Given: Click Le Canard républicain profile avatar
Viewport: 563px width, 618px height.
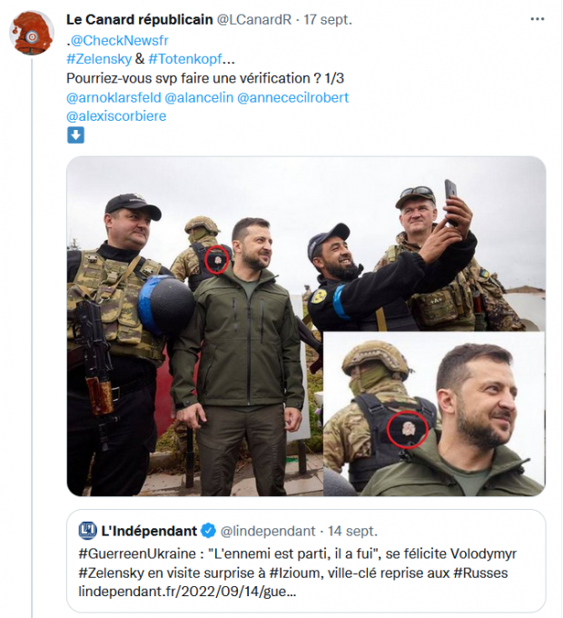Looking at the screenshot, I should pos(30,34).
